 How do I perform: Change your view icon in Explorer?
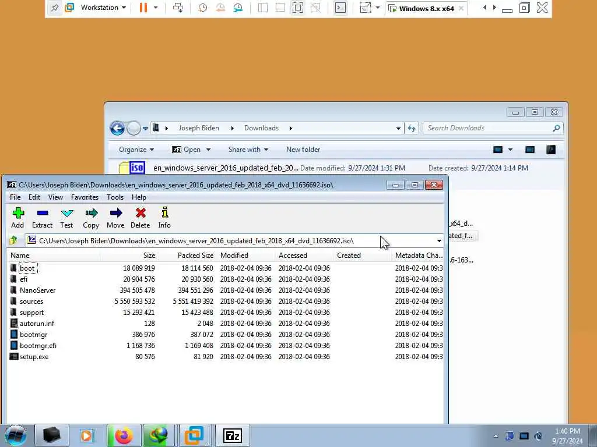tap(498, 150)
